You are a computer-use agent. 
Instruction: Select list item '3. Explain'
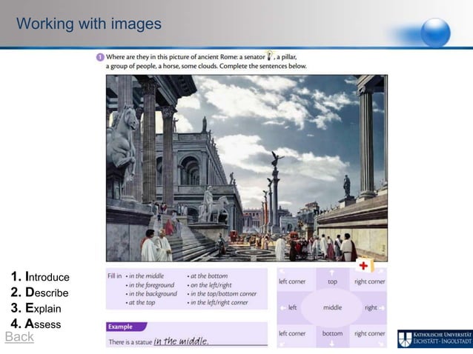(36, 308)
